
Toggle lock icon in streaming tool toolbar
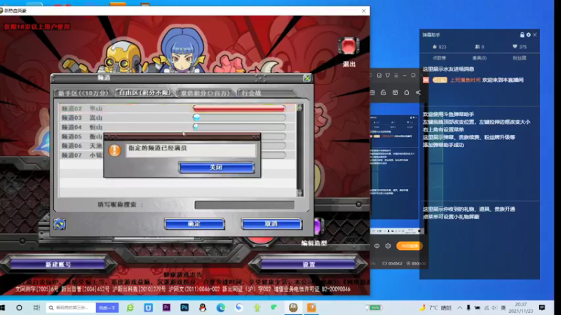tap(383, 92)
